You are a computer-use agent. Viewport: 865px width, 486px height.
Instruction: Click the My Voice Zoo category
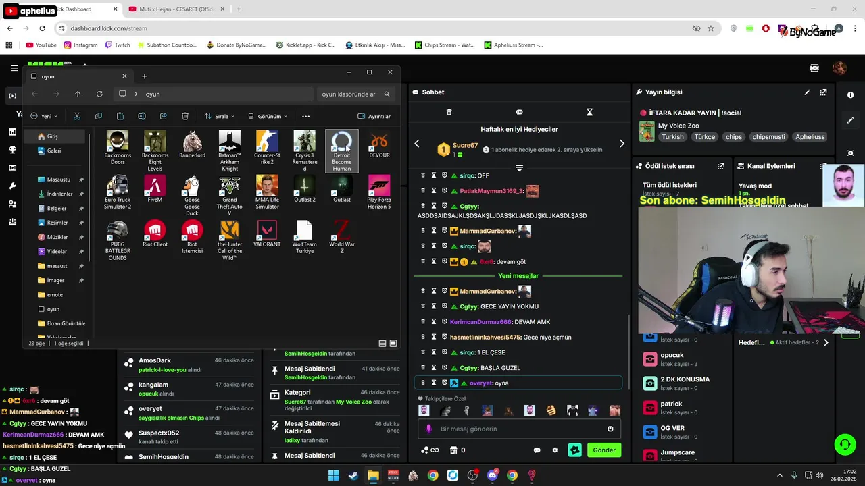[x=678, y=126]
